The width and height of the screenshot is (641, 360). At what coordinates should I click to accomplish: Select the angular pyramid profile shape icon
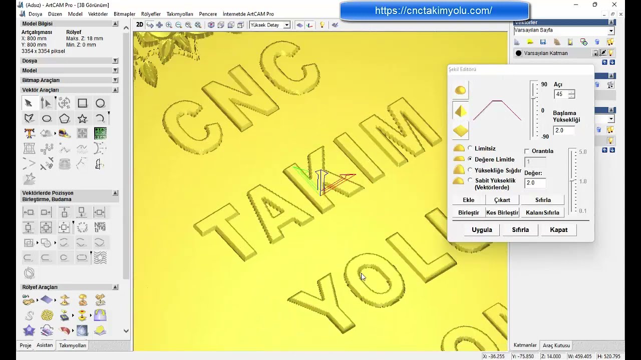coord(460,110)
